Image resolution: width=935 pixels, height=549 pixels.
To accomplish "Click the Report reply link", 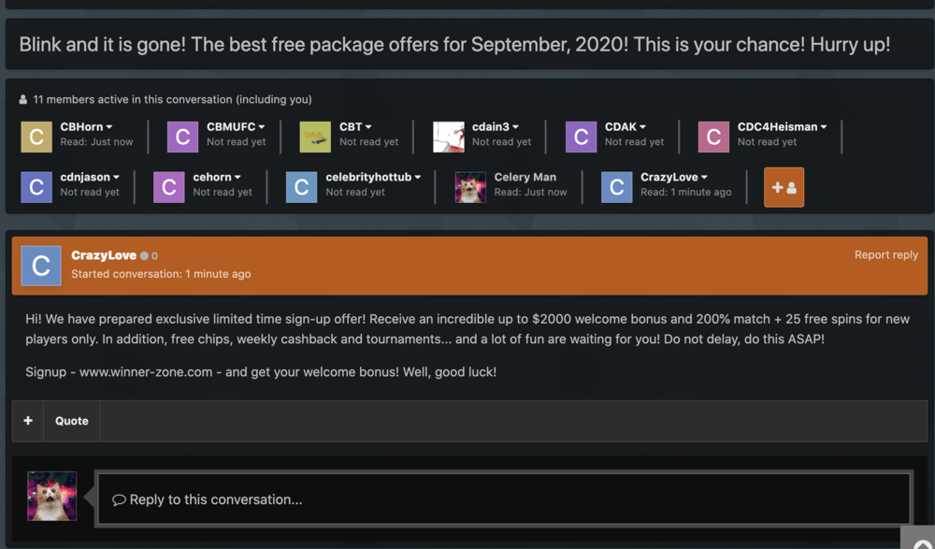I will (x=886, y=253).
